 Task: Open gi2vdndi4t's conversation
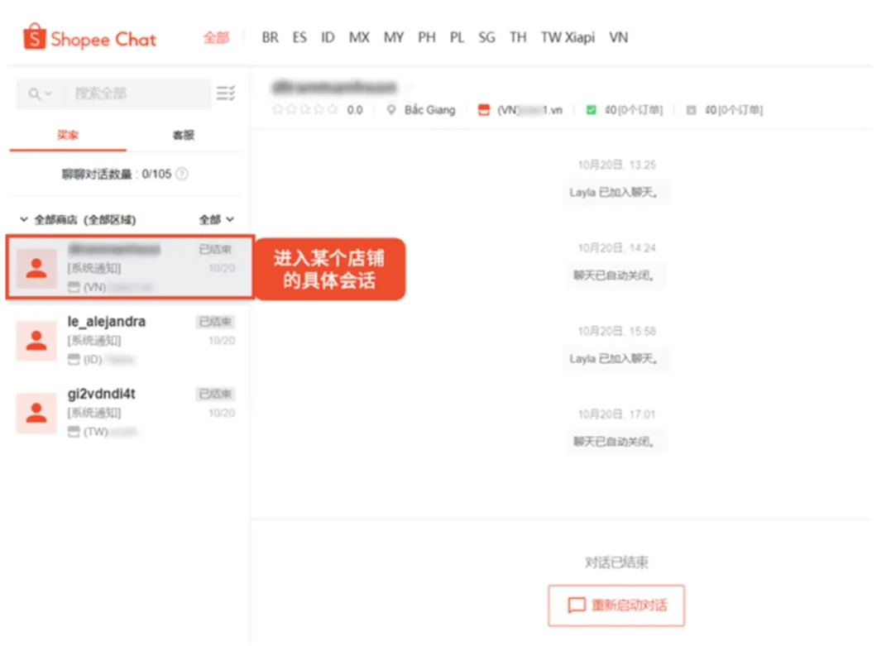[124, 412]
